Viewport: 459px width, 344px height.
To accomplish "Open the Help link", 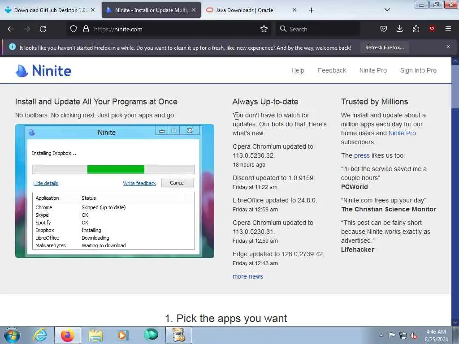I will click(x=298, y=70).
